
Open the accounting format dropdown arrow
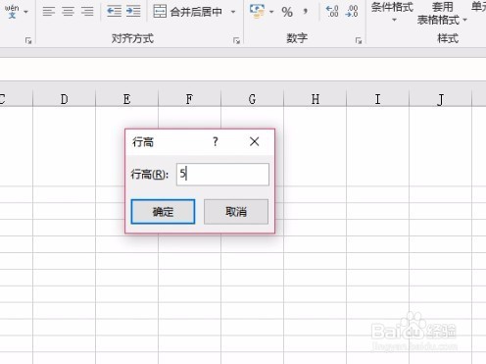271,12
